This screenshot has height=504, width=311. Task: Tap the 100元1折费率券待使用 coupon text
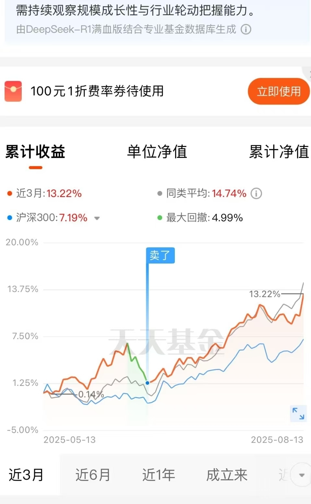click(x=97, y=91)
